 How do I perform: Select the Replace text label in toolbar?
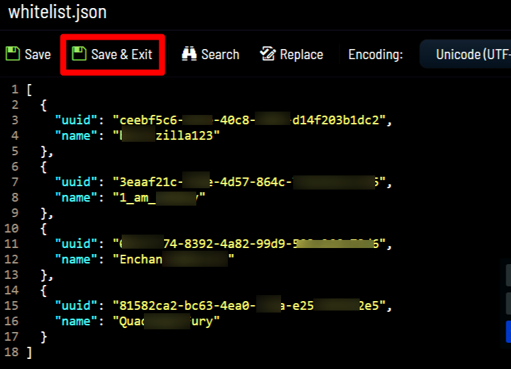301,54
